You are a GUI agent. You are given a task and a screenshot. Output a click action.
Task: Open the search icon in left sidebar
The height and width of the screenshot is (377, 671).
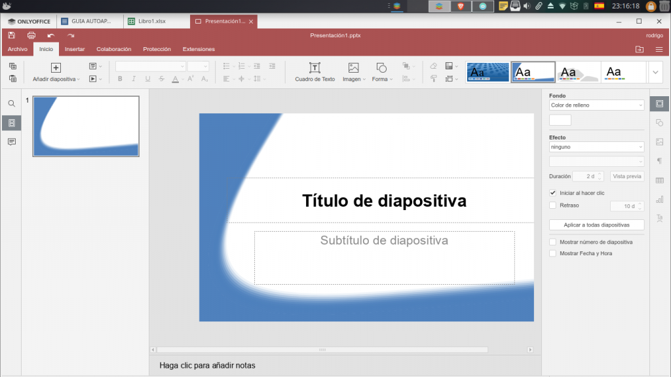(11, 103)
